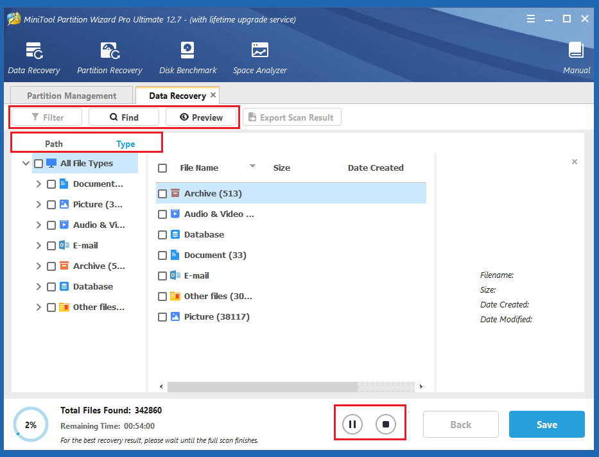The image size is (599, 457).
Task: Open the Manual book icon
Action: 576,50
